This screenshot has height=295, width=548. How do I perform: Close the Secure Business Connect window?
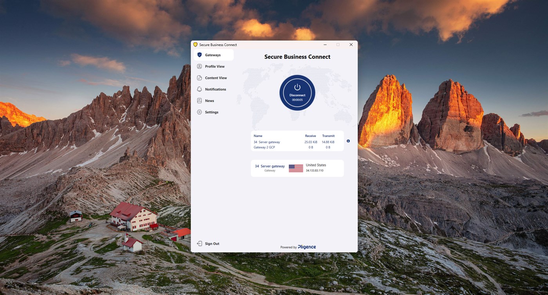point(351,45)
